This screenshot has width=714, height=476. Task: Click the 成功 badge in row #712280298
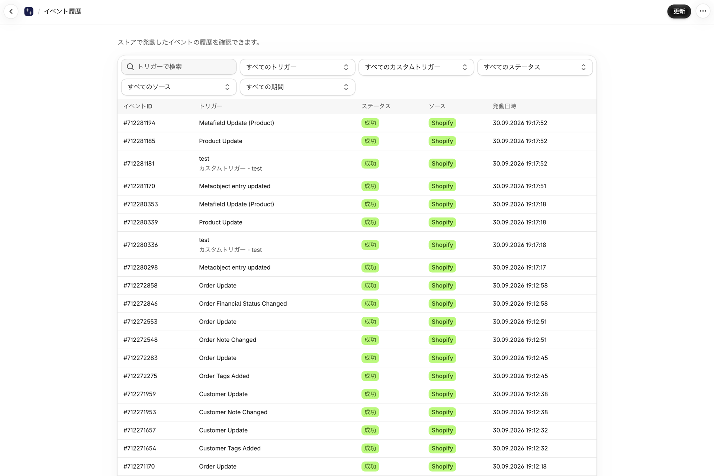coord(370,268)
